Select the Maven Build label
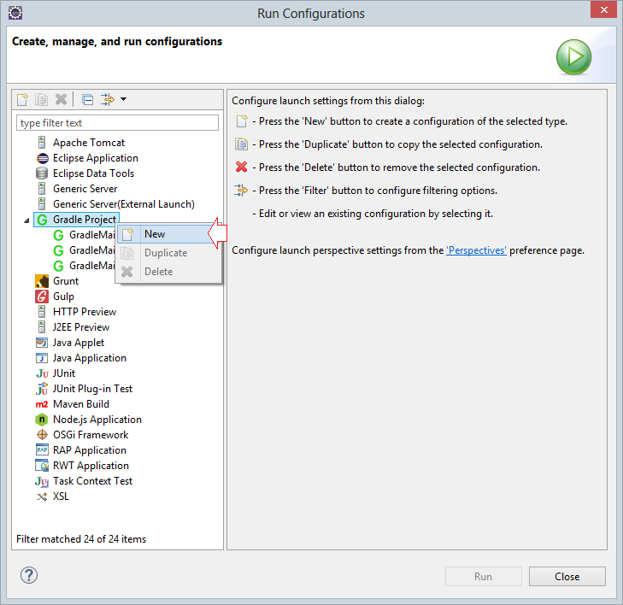 click(x=81, y=404)
